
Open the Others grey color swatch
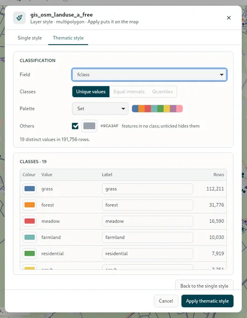[x=89, y=126]
